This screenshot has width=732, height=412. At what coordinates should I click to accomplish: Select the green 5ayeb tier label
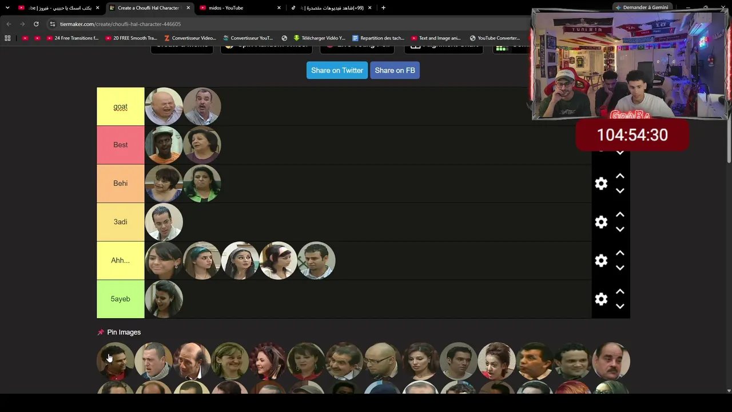pyautogui.click(x=121, y=299)
